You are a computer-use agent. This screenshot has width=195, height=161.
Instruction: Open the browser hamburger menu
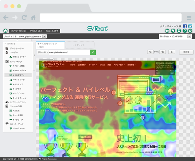[189, 18]
